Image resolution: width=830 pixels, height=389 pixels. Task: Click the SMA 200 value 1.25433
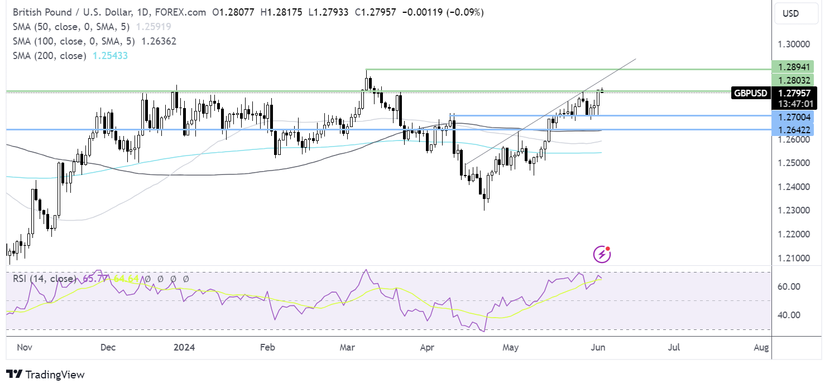point(111,56)
